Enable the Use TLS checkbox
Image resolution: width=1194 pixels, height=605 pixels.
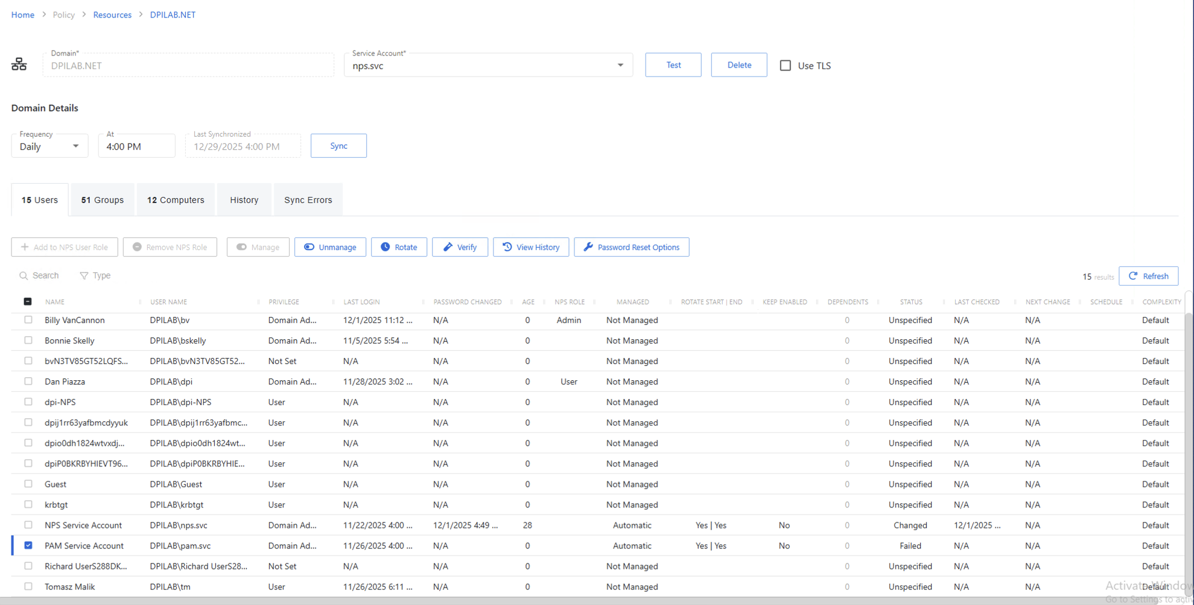(x=785, y=65)
